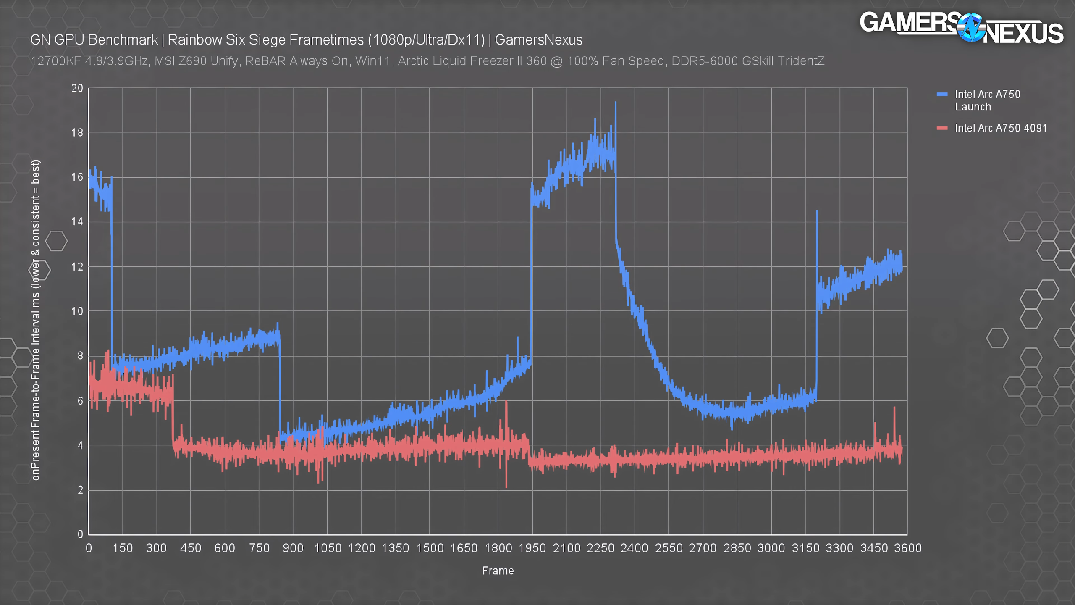The width and height of the screenshot is (1075, 605).
Task: Click the red Intel Arc A750 4091 legend swatch
Action: pyautogui.click(x=942, y=128)
